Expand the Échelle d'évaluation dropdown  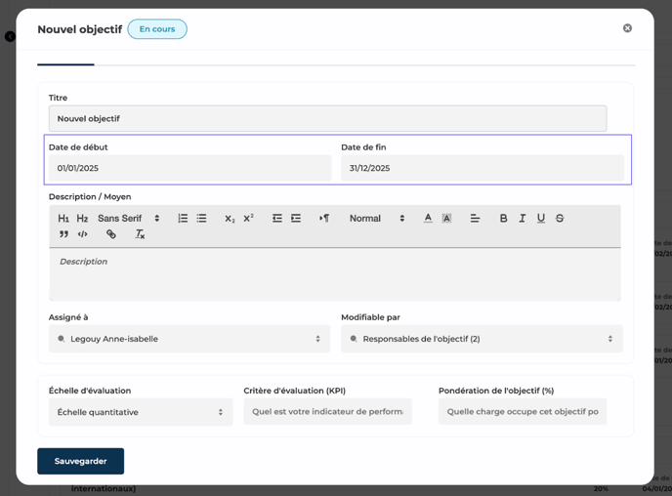141,412
